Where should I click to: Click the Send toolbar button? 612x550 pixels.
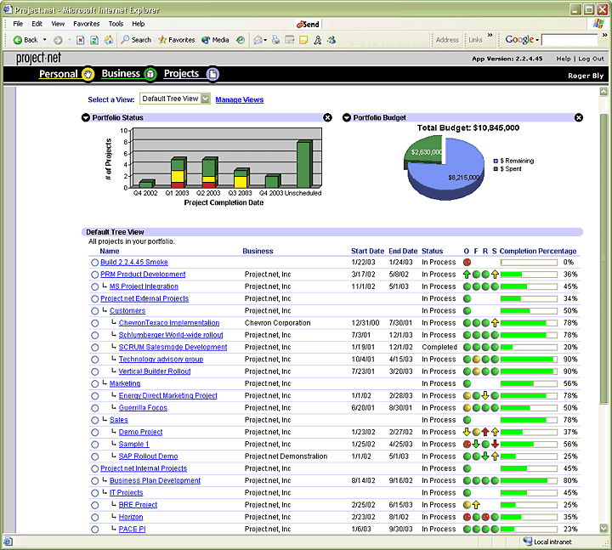coord(308,24)
